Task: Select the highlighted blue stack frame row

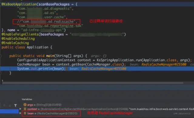Action: [9, 111]
